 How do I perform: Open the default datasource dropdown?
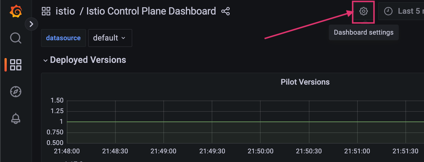pos(110,38)
